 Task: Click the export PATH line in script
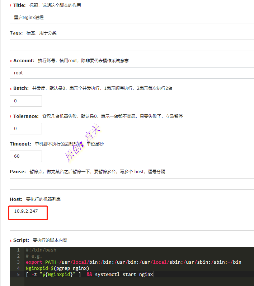pyautogui.click(x=133, y=262)
